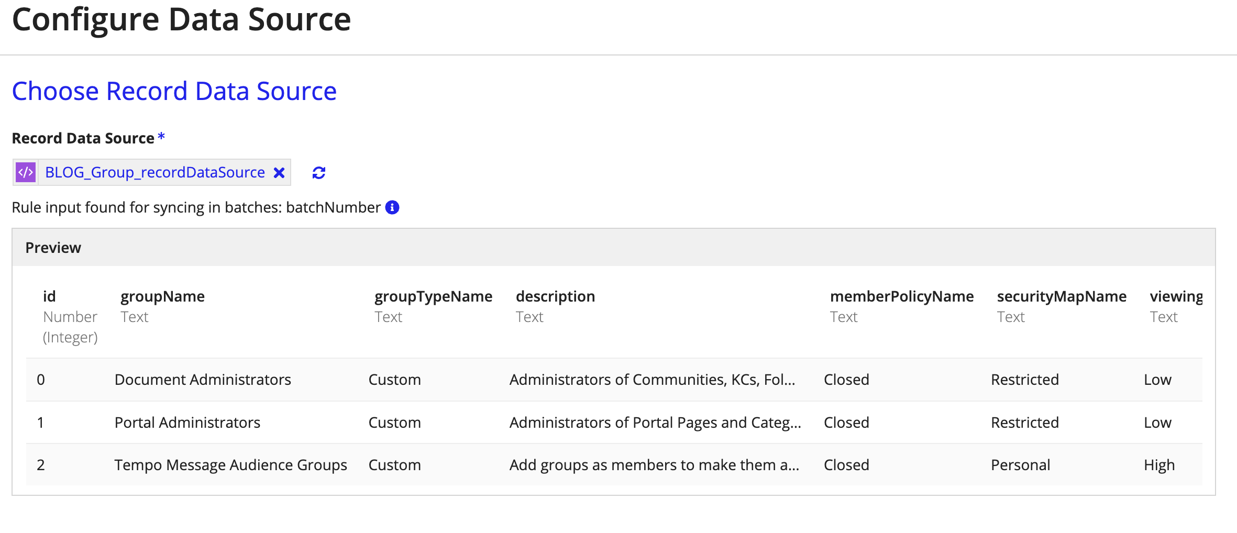
Task: Click the Record Data Source field label
Action: click(83, 138)
